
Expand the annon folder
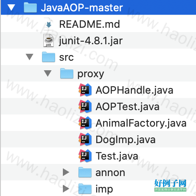[x=66, y=172]
